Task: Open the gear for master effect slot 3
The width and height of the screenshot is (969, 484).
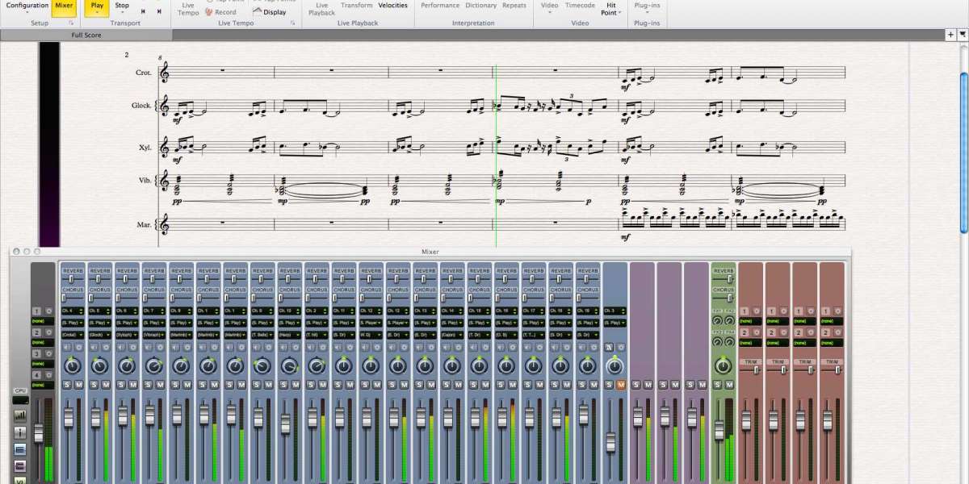Action: pos(48,353)
